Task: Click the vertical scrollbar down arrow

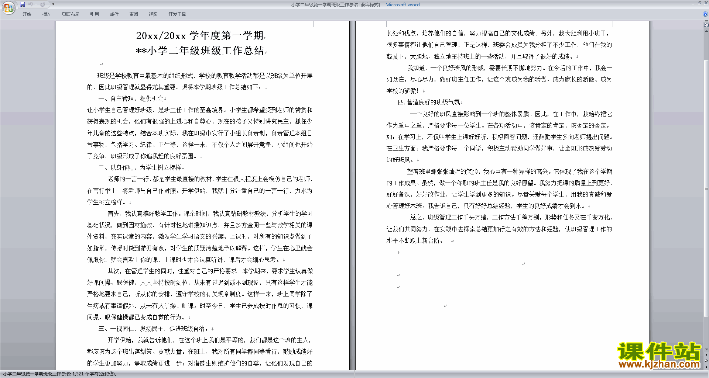Action: 706,350
